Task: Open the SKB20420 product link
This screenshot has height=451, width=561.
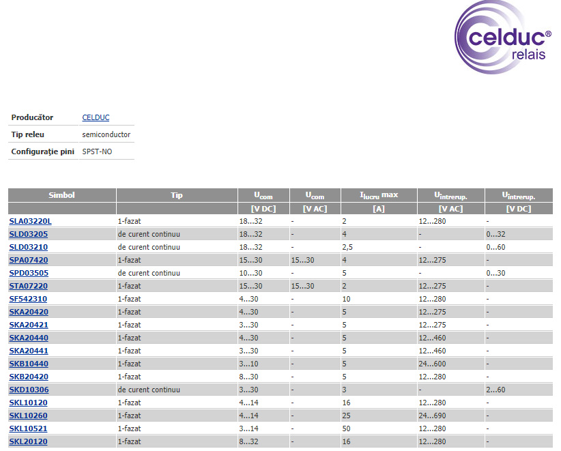Action: (x=29, y=377)
